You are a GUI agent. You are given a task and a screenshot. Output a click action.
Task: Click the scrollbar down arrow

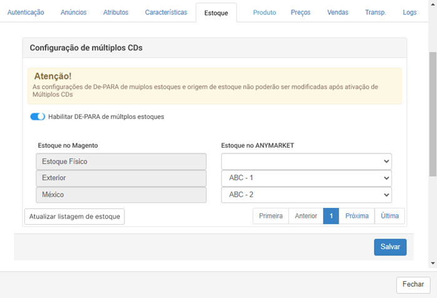pyautogui.click(x=433, y=263)
